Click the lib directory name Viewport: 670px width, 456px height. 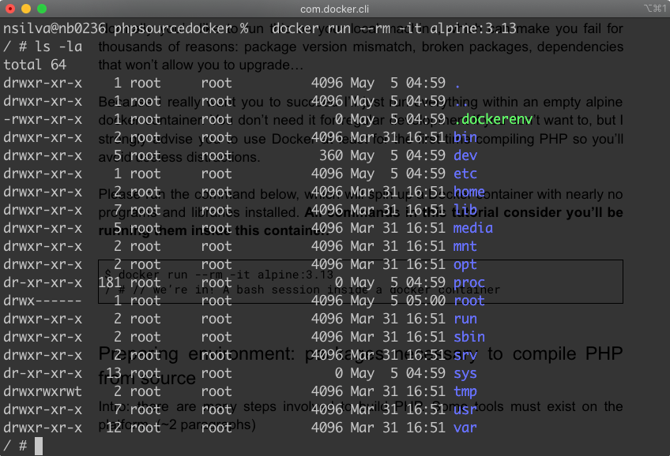tap(465, 210)
